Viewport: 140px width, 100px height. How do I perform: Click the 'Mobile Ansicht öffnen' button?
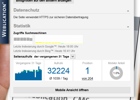pos(72,90)
